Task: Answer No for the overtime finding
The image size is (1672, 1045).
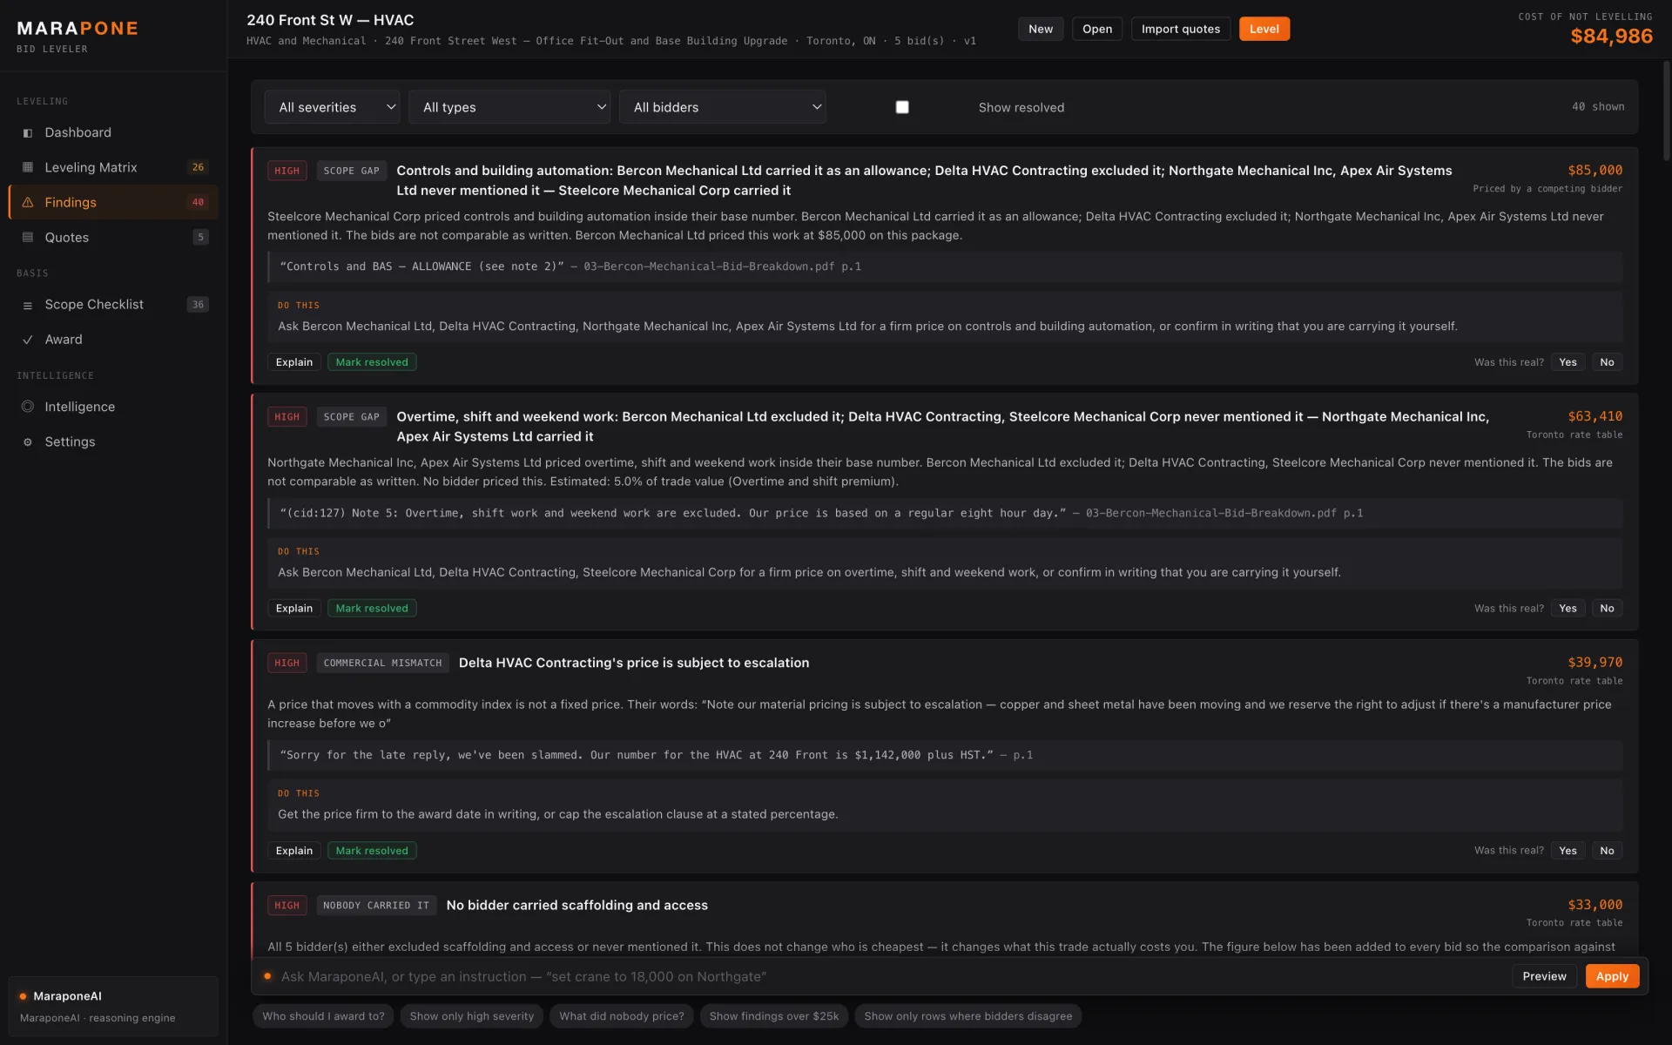Action: (1607, 609)
